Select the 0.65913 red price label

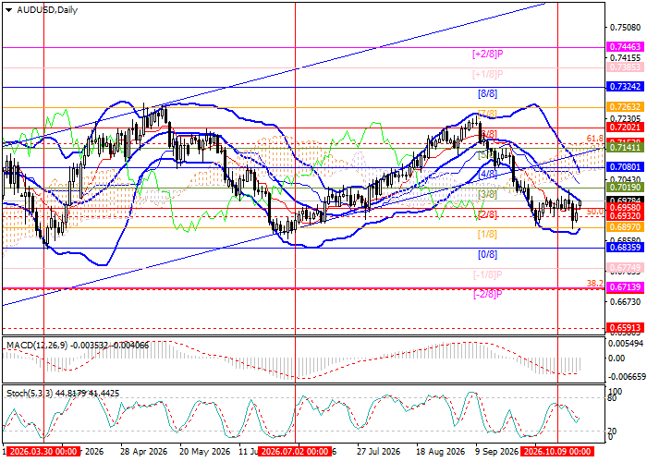tap(625, 328)
